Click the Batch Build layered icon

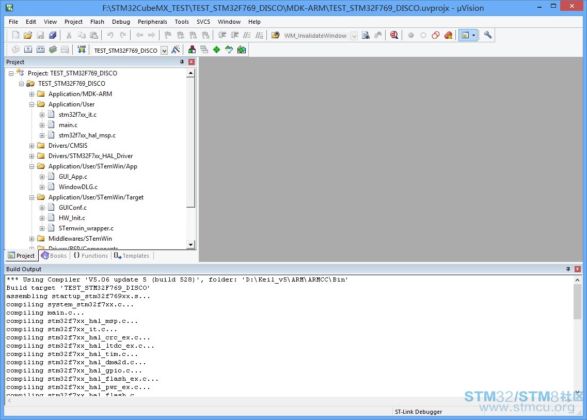point(53,50)
